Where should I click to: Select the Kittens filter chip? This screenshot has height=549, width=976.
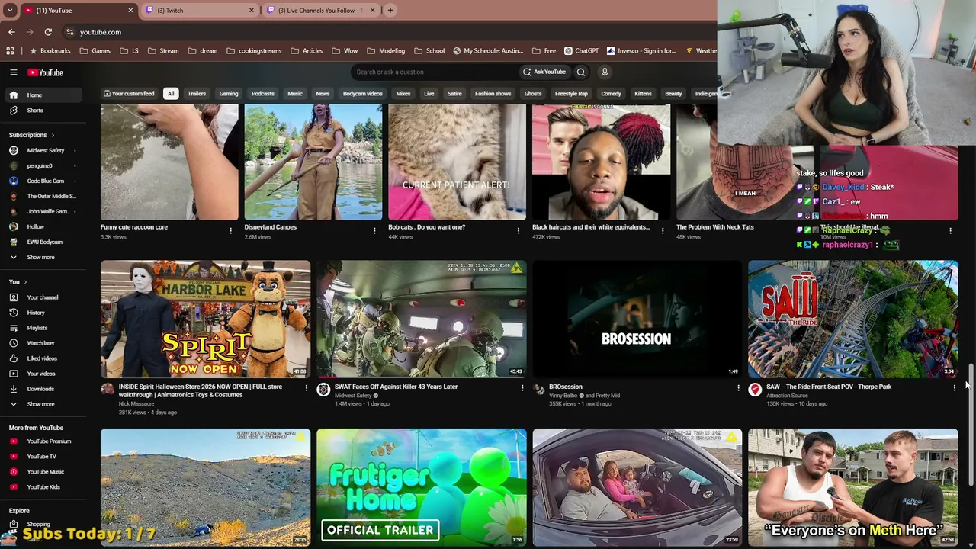pyautogui.click(x=643, y=94)
